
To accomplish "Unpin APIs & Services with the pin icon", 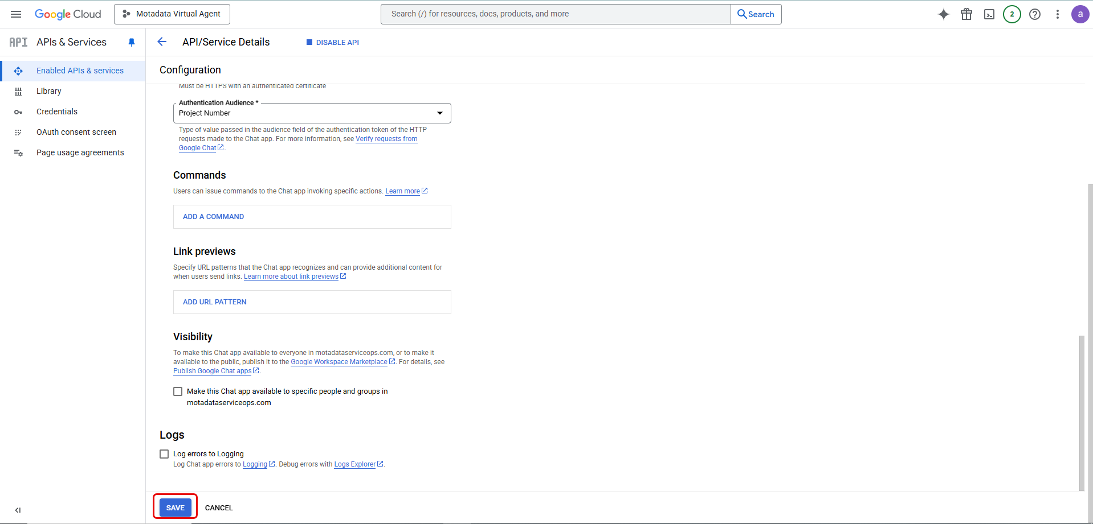I will [132, 42].
